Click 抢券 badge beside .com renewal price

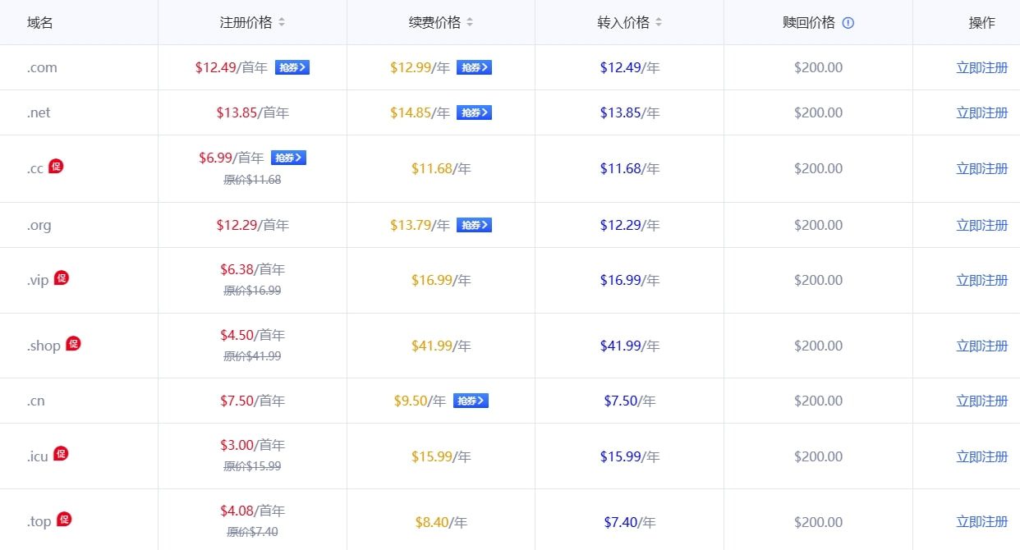click(474, 68)
